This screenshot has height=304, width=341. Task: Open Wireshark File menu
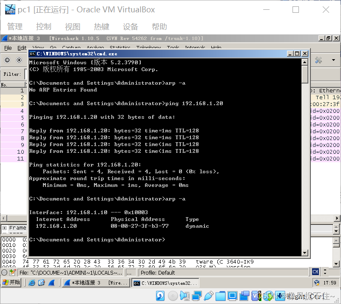click(8, 48)
